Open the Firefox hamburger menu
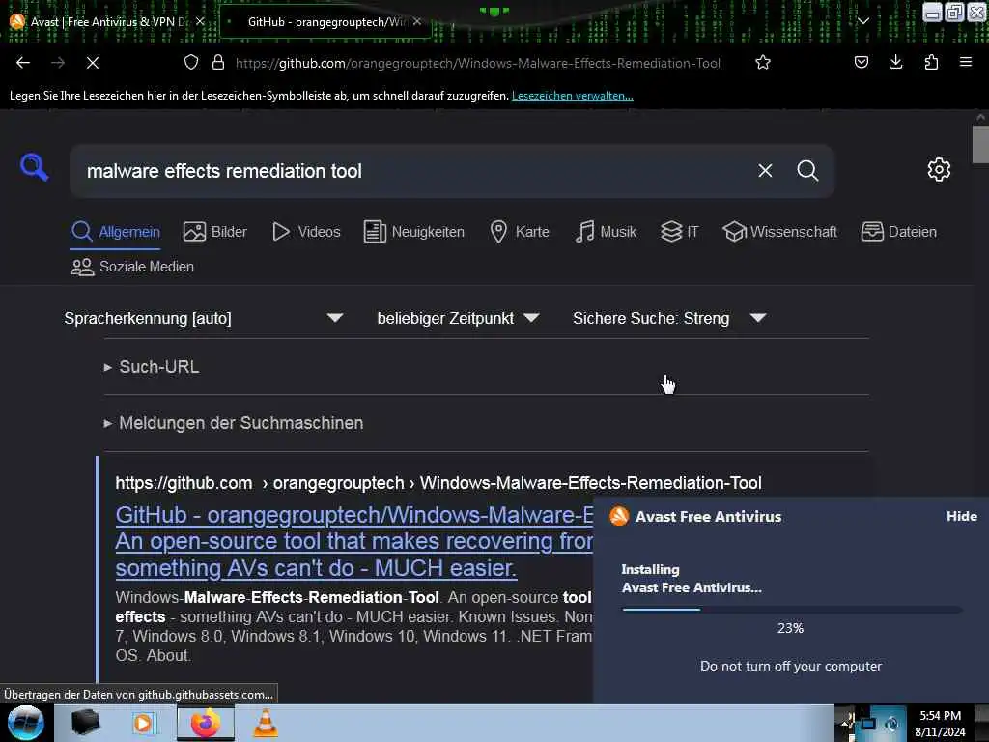 966,62
